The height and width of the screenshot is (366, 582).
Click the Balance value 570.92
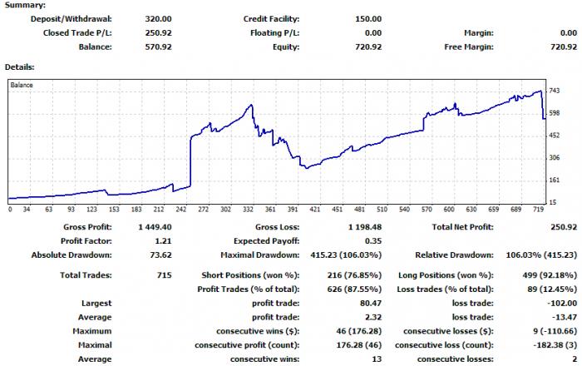click(x=158, y=47)
